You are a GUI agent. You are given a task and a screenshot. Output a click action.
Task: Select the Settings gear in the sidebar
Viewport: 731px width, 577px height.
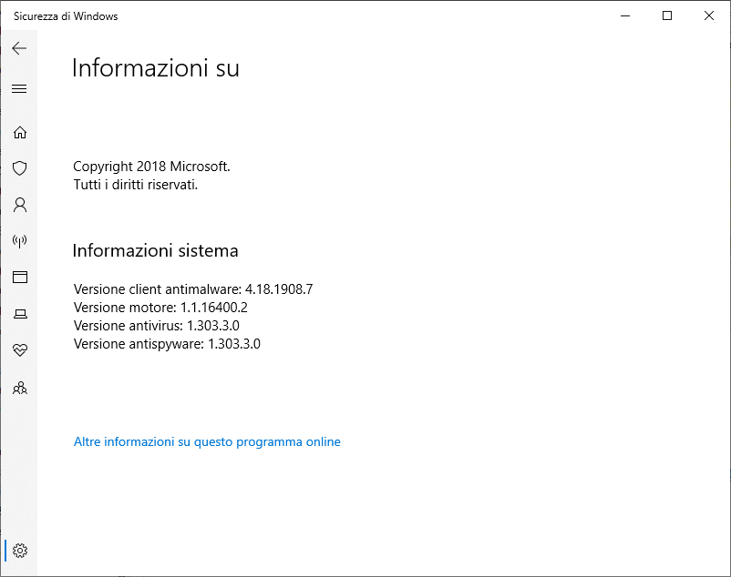click(x=19, y=551)
